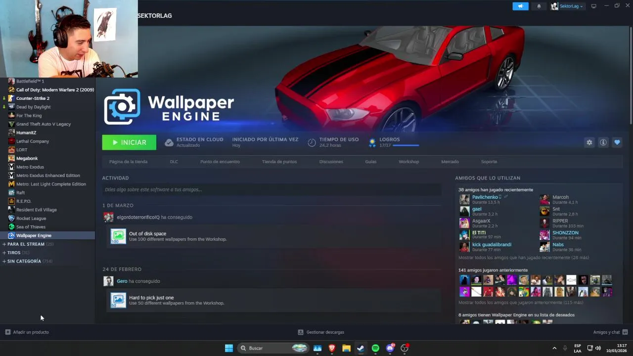The width and height of the screenshot is (633, 356).
Task: Click the announcements megaphone icon
Action: click(x=520, y=6)
